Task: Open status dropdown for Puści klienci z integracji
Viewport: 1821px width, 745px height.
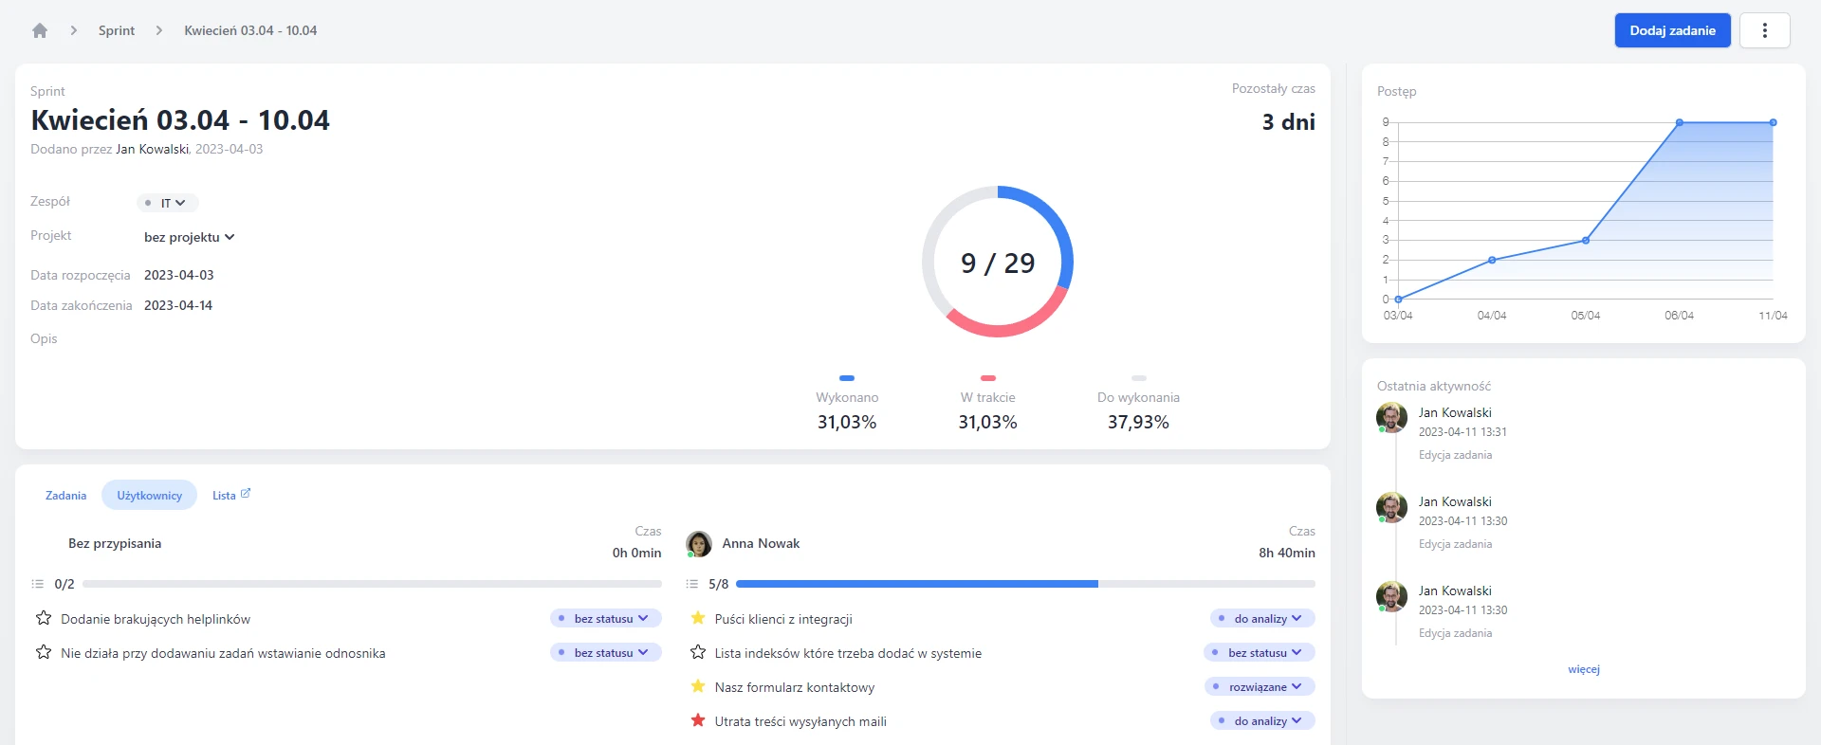Action: click(1262, 618)
